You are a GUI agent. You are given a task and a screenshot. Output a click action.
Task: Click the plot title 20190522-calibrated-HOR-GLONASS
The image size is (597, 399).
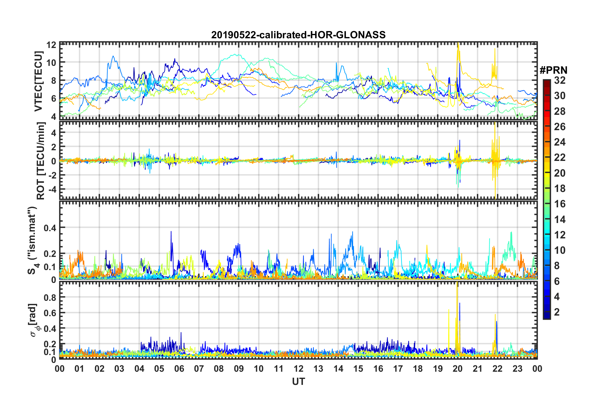point(298,35)
